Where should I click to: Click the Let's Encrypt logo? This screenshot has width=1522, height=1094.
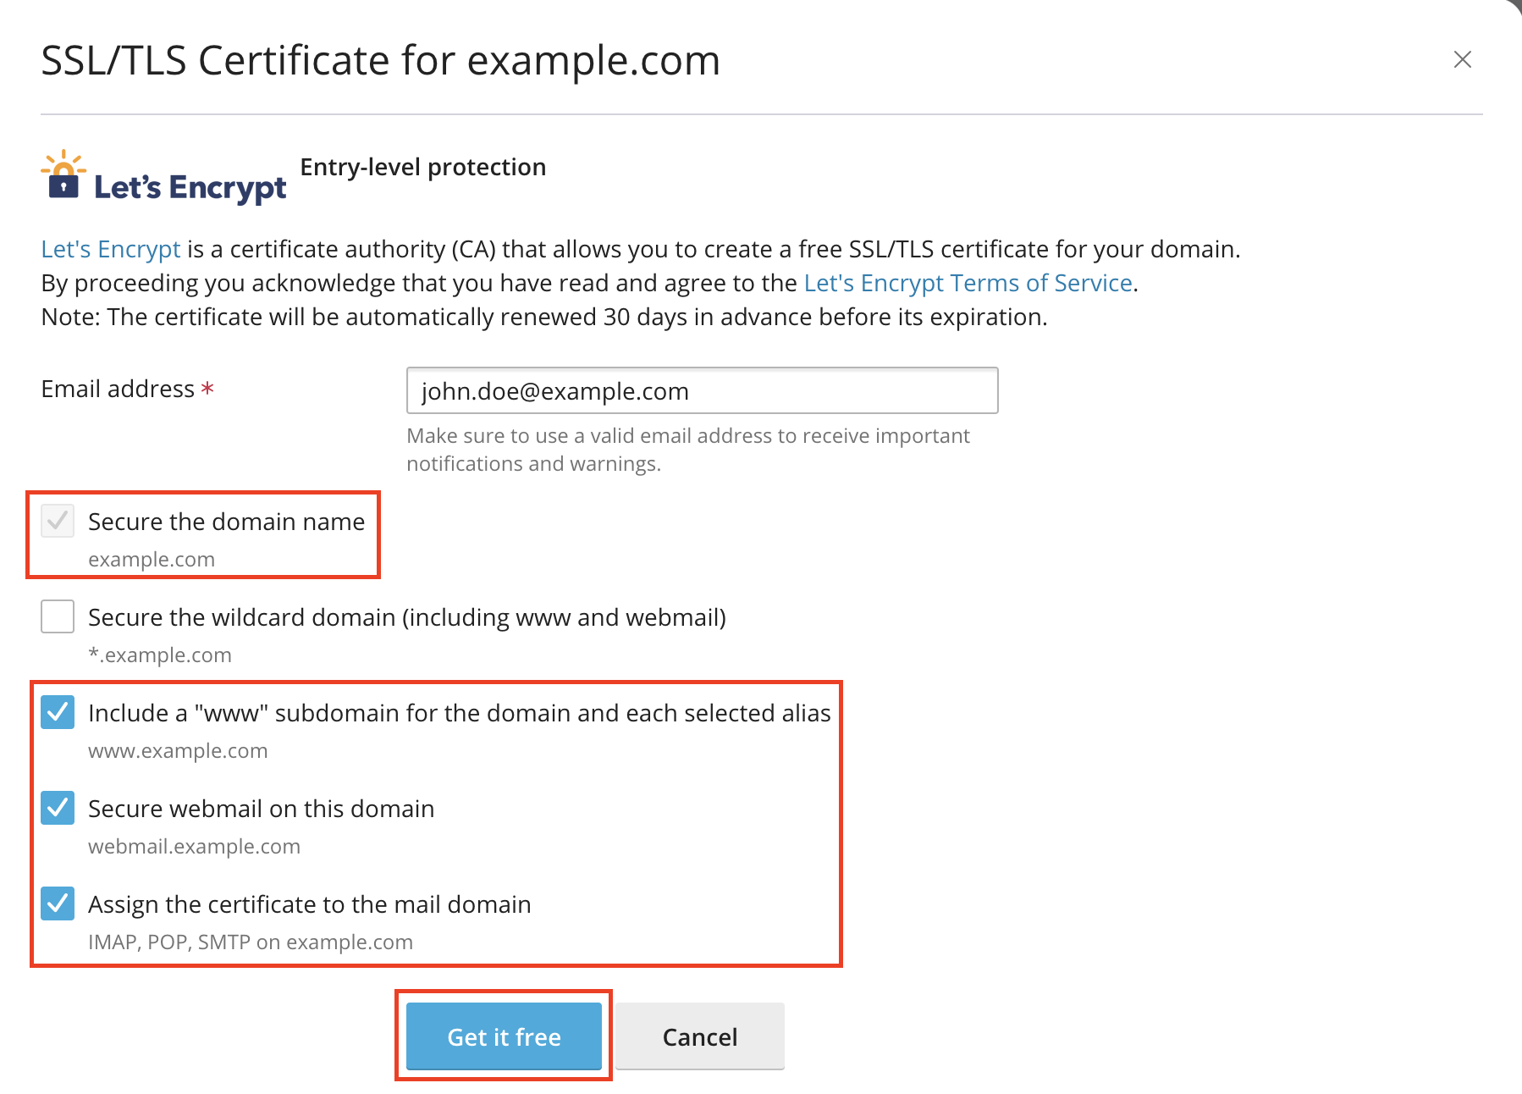(164, 177)
